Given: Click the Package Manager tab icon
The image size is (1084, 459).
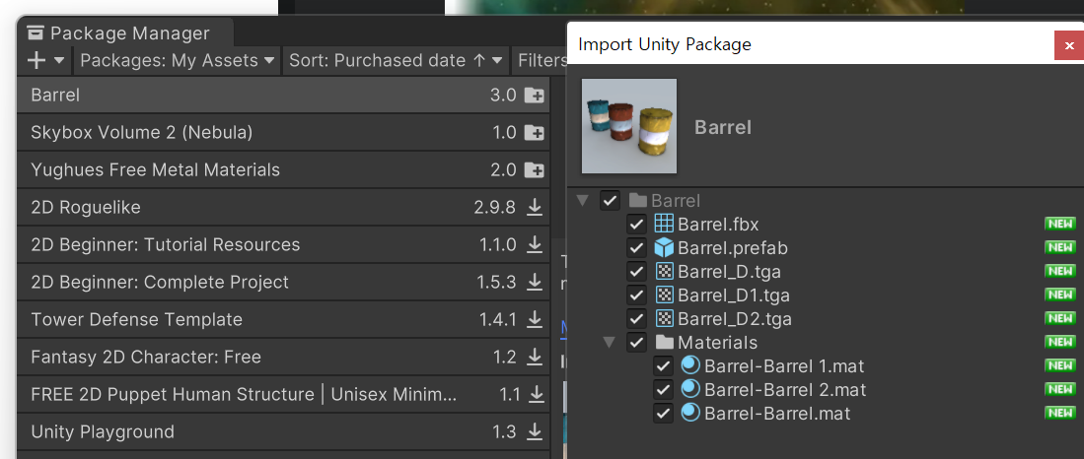Looking at the screenshot, I should (36, 33).
